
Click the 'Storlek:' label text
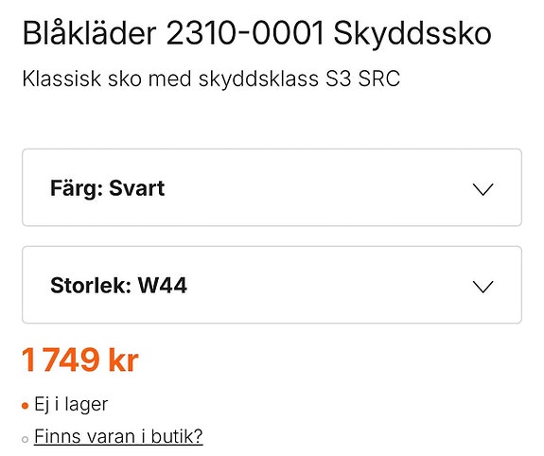click(91, 286)
